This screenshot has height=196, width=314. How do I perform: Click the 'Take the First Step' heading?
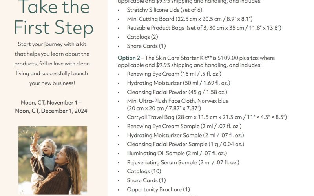pyautogui.click(x=54, y=18)
